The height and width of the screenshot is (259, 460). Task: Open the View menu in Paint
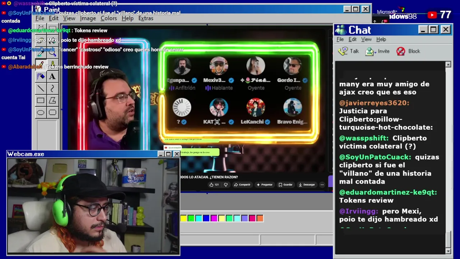tap(69, 18)
